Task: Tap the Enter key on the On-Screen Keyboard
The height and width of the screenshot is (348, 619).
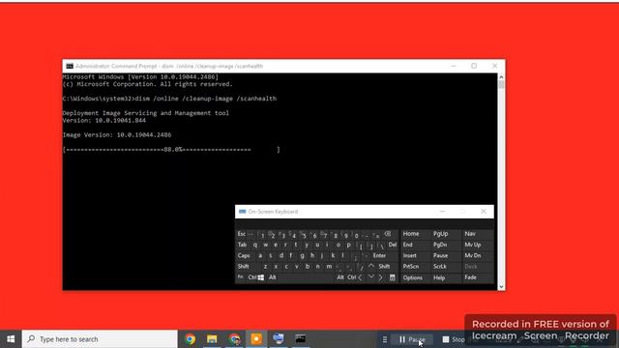Action: tap(379, 255)
